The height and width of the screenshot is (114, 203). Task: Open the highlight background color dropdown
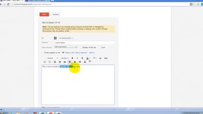point(95,58)
